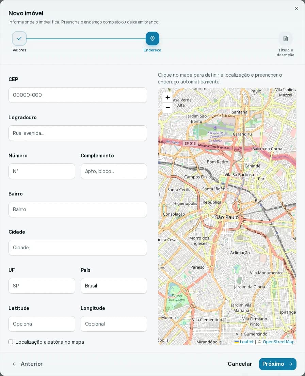305x376 pixels.
Task: Click the Título e descrição step label
Action: (285, 52)
